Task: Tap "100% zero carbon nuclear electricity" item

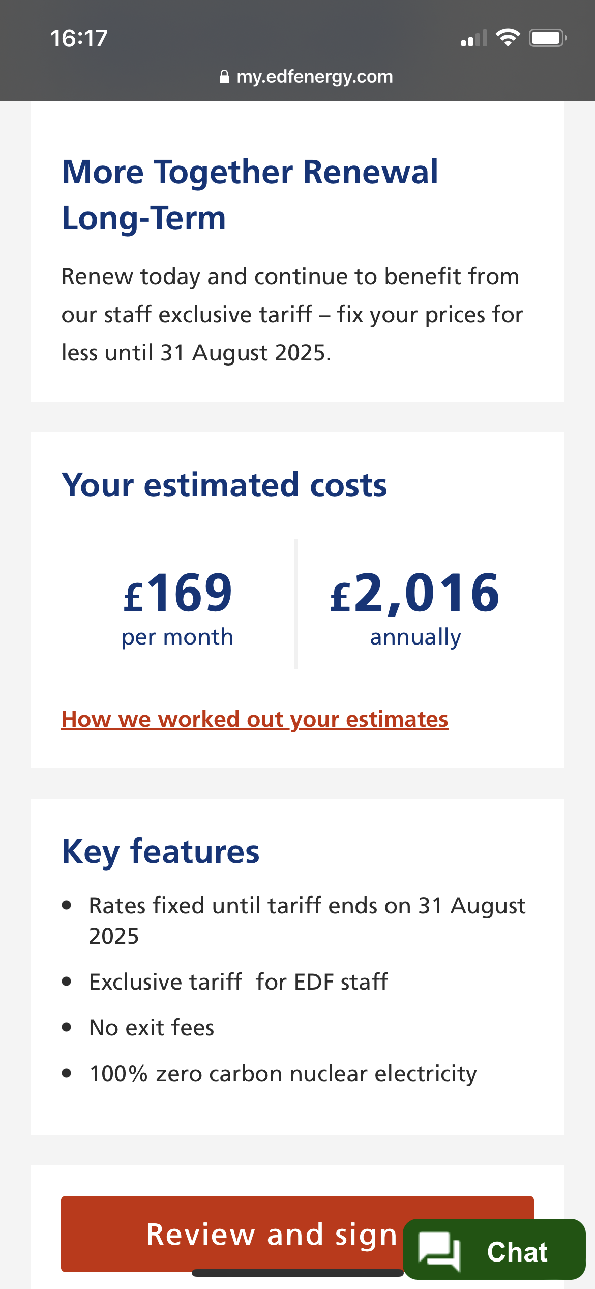Action: (x=283, y=1074)
